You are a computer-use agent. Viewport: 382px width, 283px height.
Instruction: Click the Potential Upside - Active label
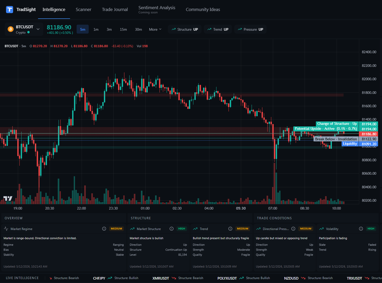click(x=326, y=129)
